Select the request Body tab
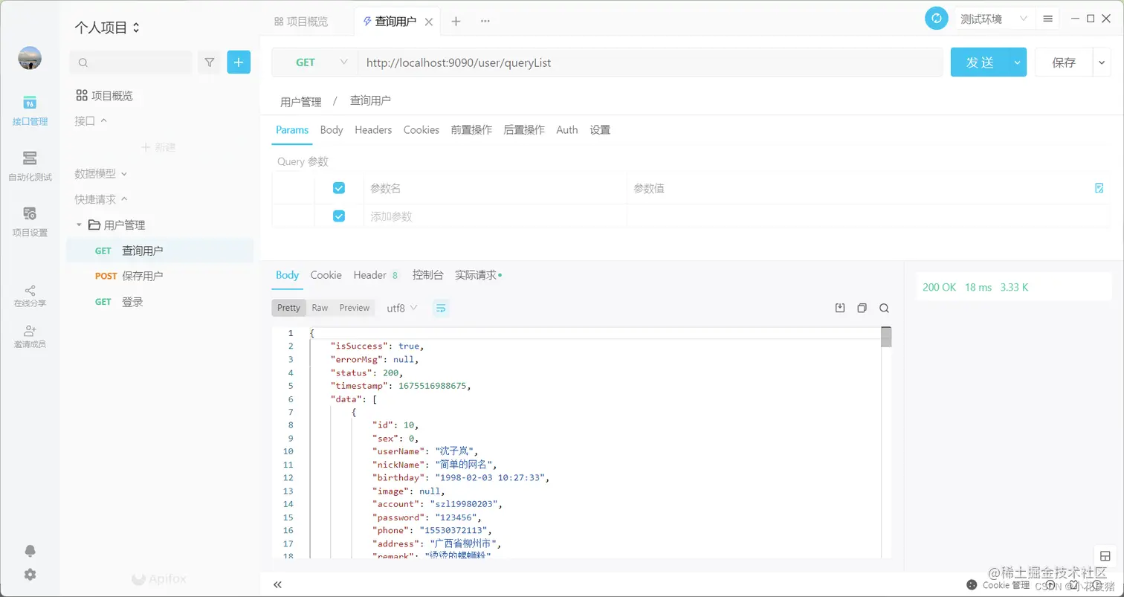 (332, 129)
